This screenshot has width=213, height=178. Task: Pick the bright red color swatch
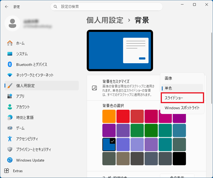pyautogui.click(x=123, y=116)
